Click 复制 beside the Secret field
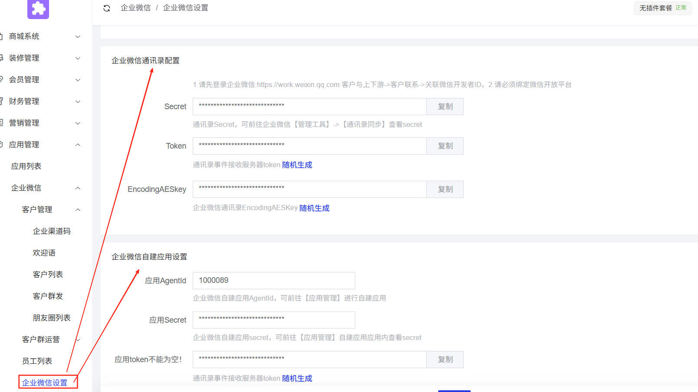 (445, 106)
